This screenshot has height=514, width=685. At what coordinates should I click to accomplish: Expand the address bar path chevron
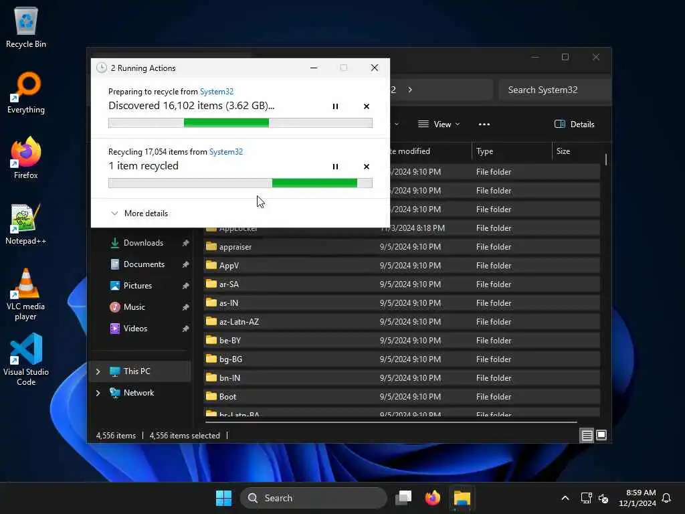coord(410,90)
